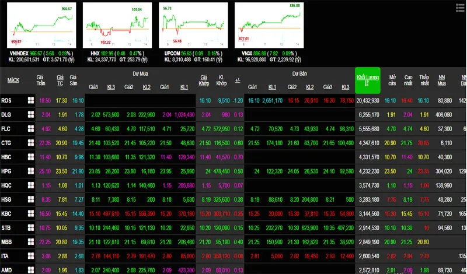Sort by KL1 header under Dư Bán

272,87
